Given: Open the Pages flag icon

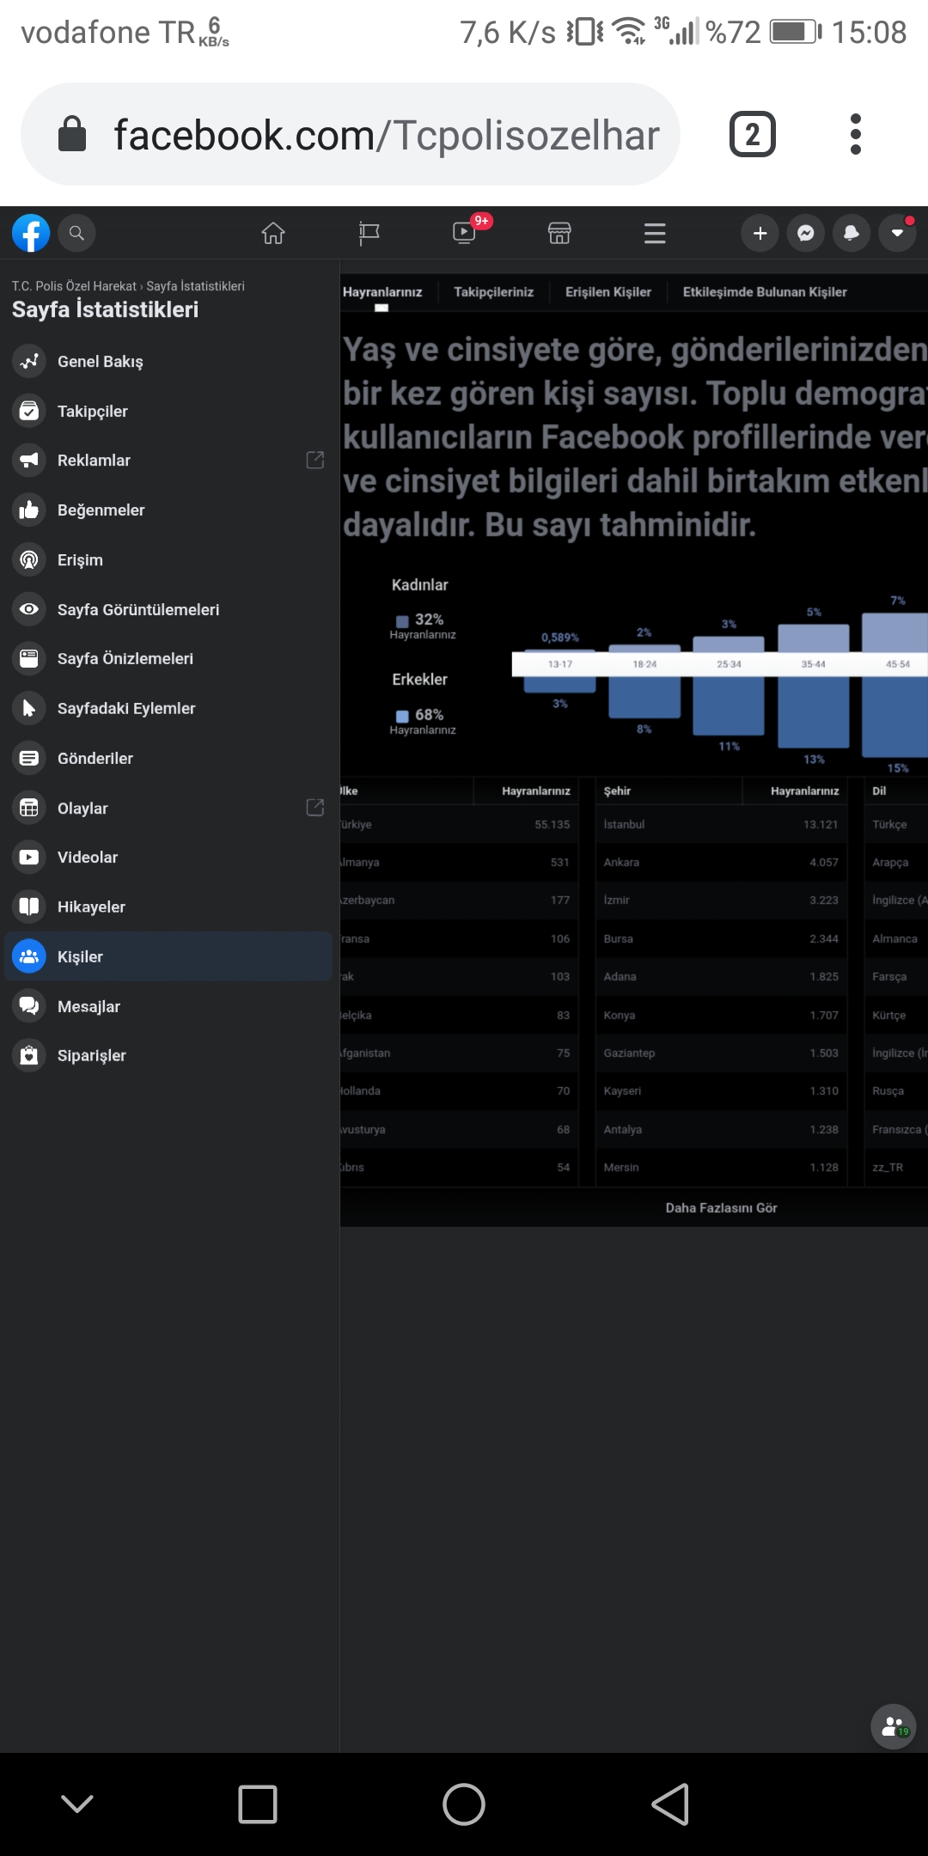Looking at the screenshot, I should [369, 233].
